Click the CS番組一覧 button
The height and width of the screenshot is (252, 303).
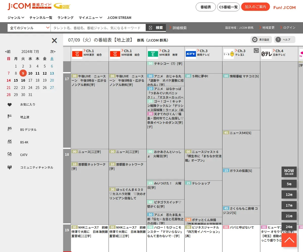click(229, 7)
